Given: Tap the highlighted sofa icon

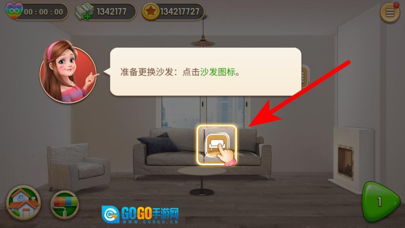Looking at the screenshot, I should point(217,145).
